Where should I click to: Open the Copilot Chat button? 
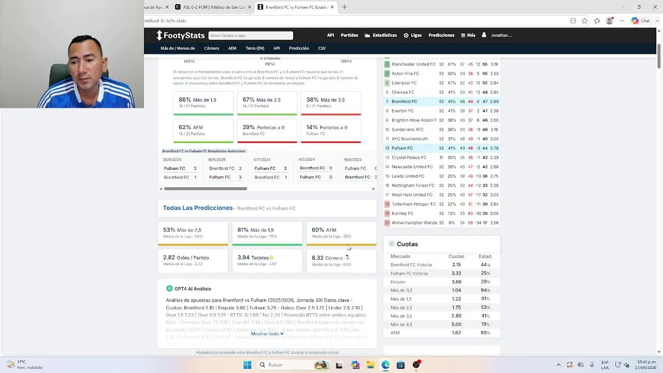pos(641,21)
